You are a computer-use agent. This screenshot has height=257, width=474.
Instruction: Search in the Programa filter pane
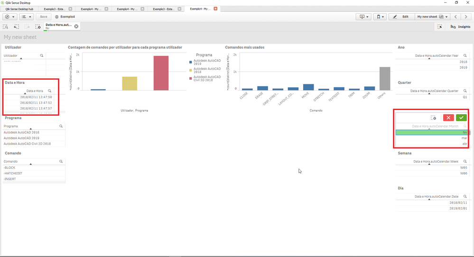[x=61, y=126]
